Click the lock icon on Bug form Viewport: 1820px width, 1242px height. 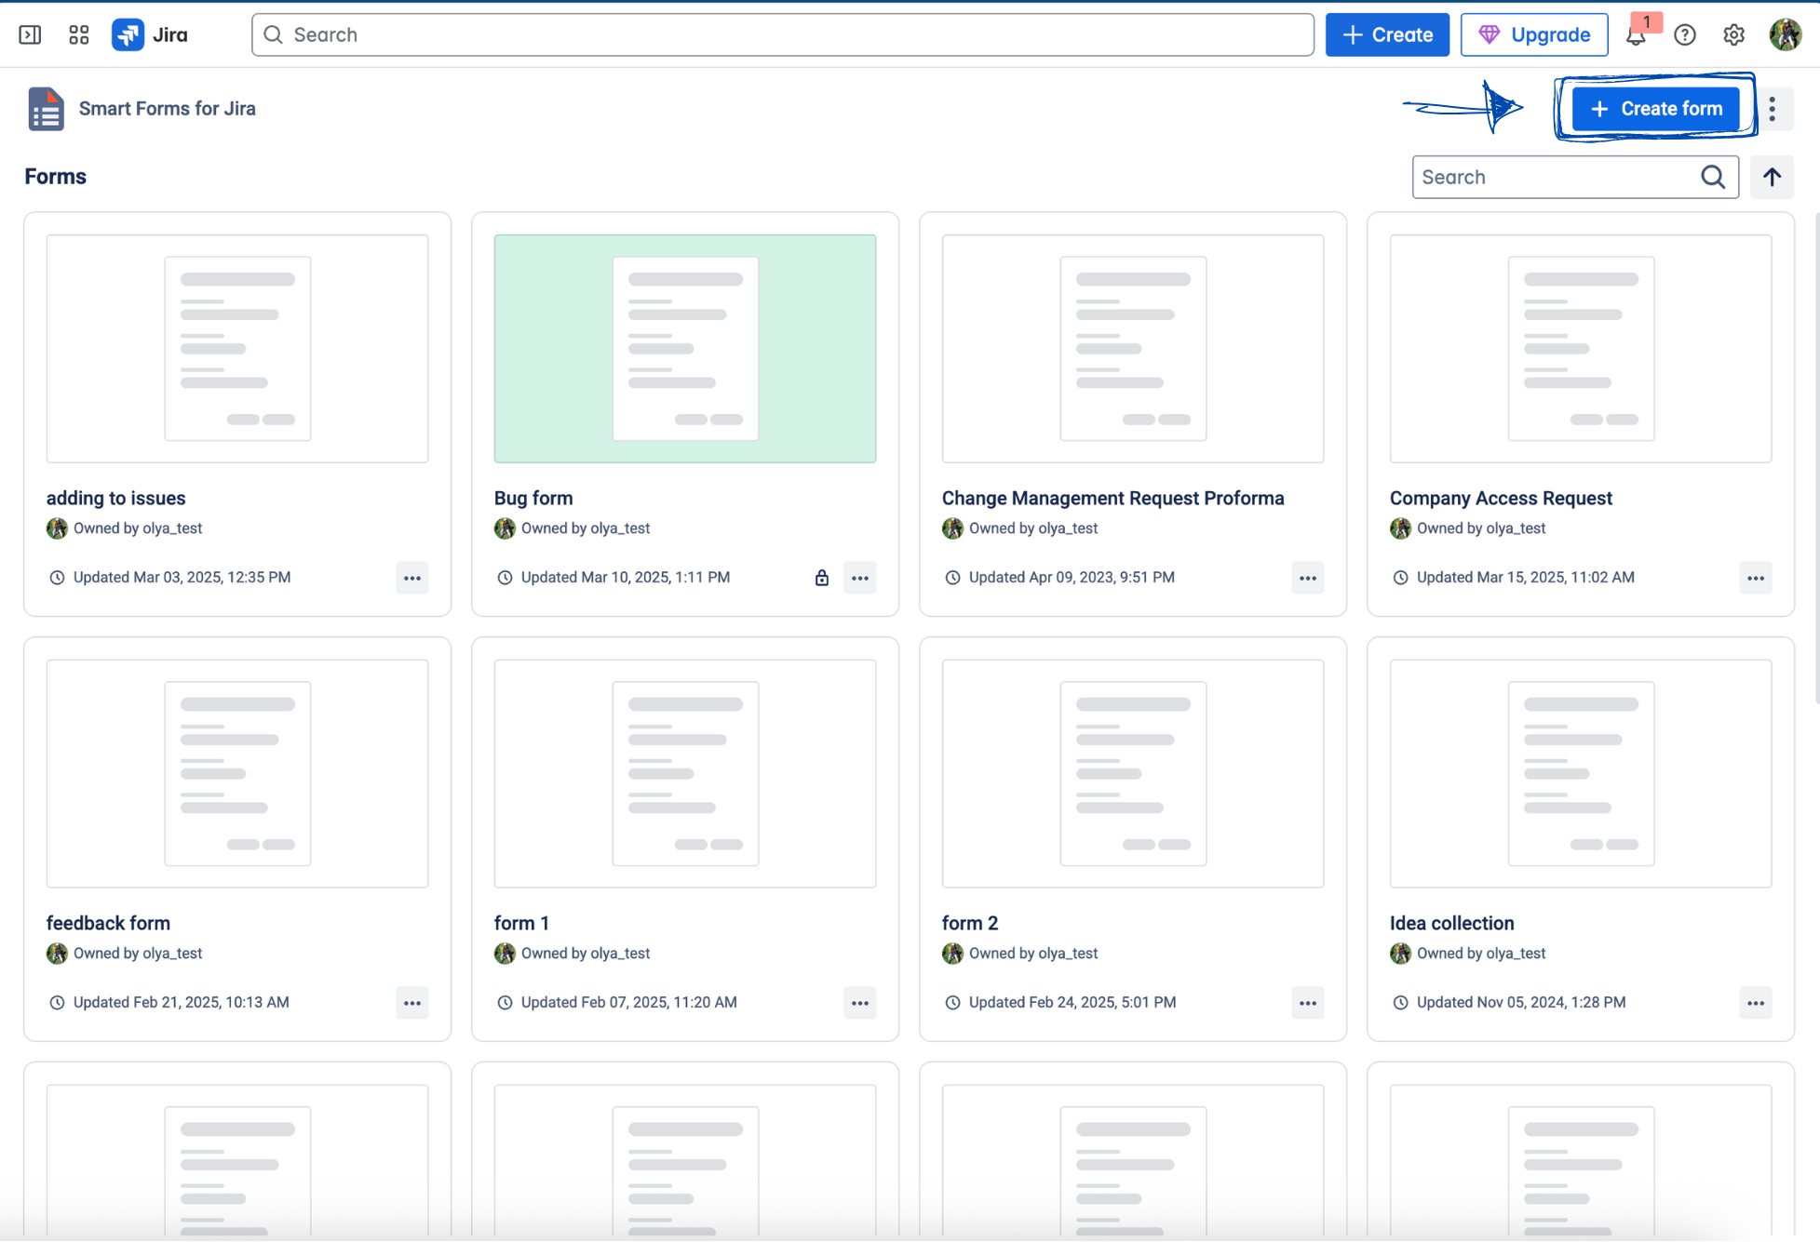[821, 578]
